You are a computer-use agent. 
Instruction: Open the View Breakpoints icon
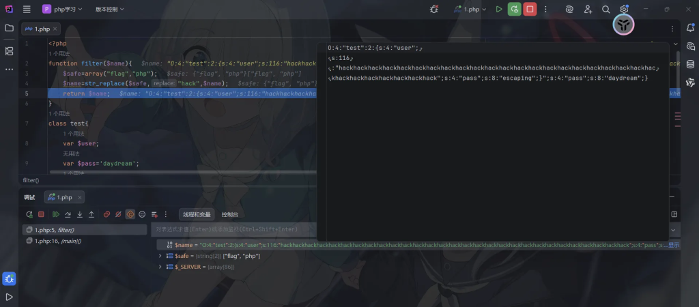(x=106, y=214)
